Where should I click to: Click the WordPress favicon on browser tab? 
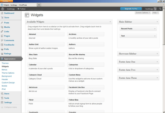click(x=2, y=5)
